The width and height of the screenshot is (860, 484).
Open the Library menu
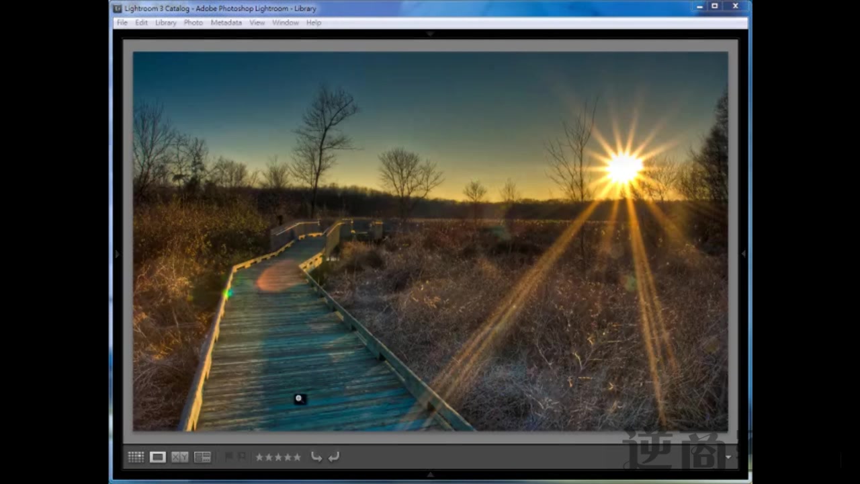[x=165, y=22]
